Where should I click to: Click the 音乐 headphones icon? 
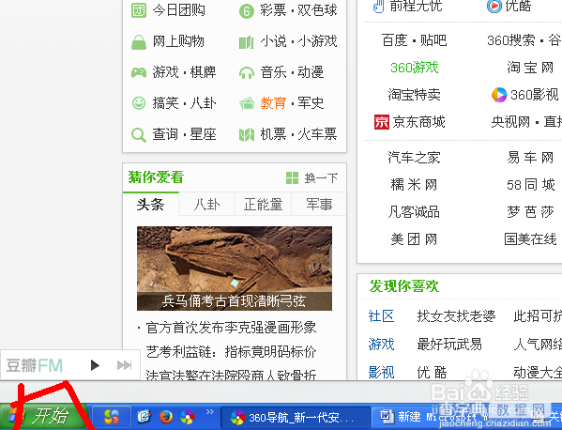pyautogui.click(x=246, y=73)
